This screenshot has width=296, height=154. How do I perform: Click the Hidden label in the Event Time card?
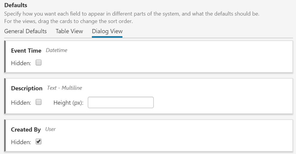click(x=21, y=63)
